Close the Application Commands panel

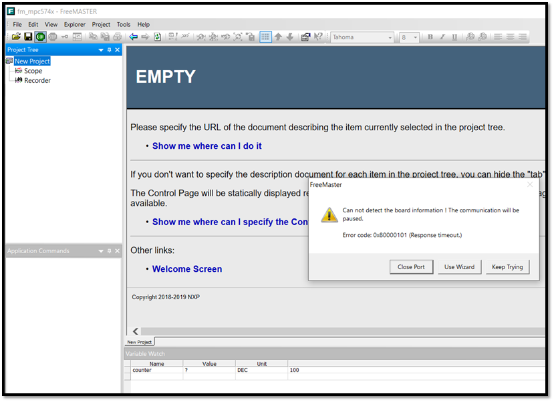(x=118, y=251)
